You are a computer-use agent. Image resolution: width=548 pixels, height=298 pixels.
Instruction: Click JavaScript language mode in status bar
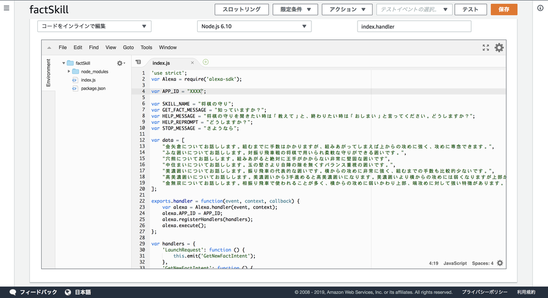coord(455,263)
